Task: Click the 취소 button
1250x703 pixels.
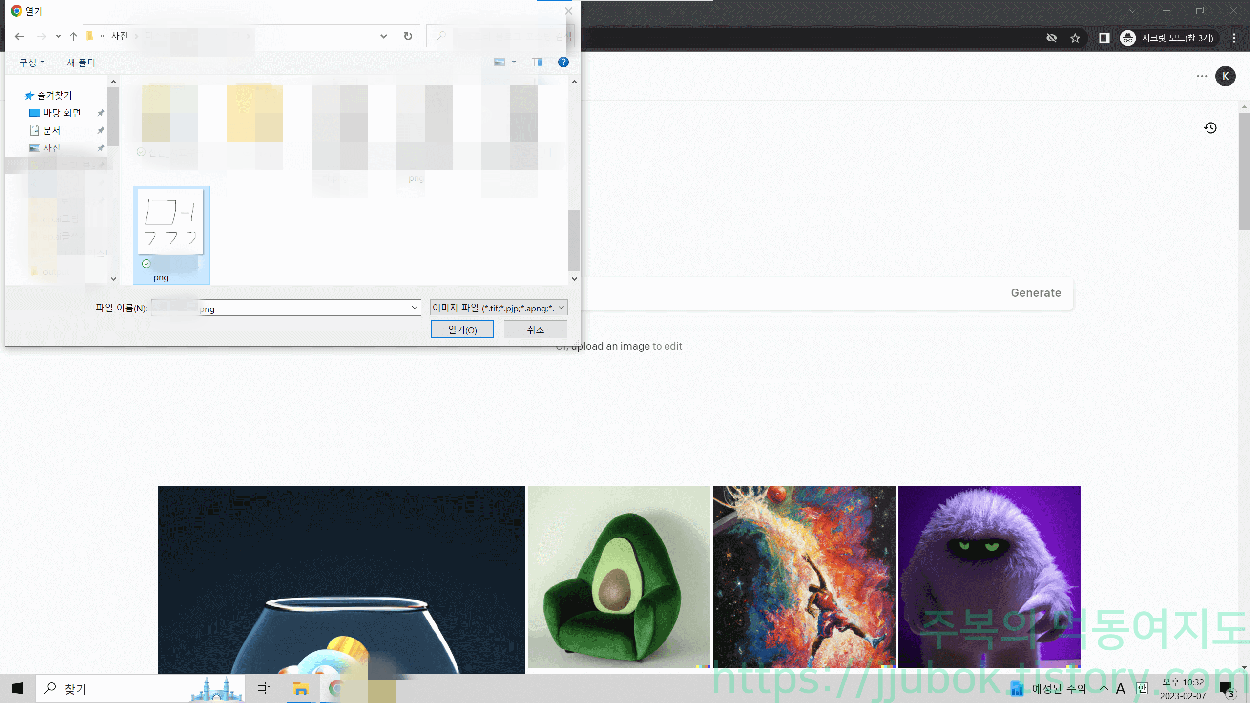Action: pyautogui.click(x=535, y=330)
